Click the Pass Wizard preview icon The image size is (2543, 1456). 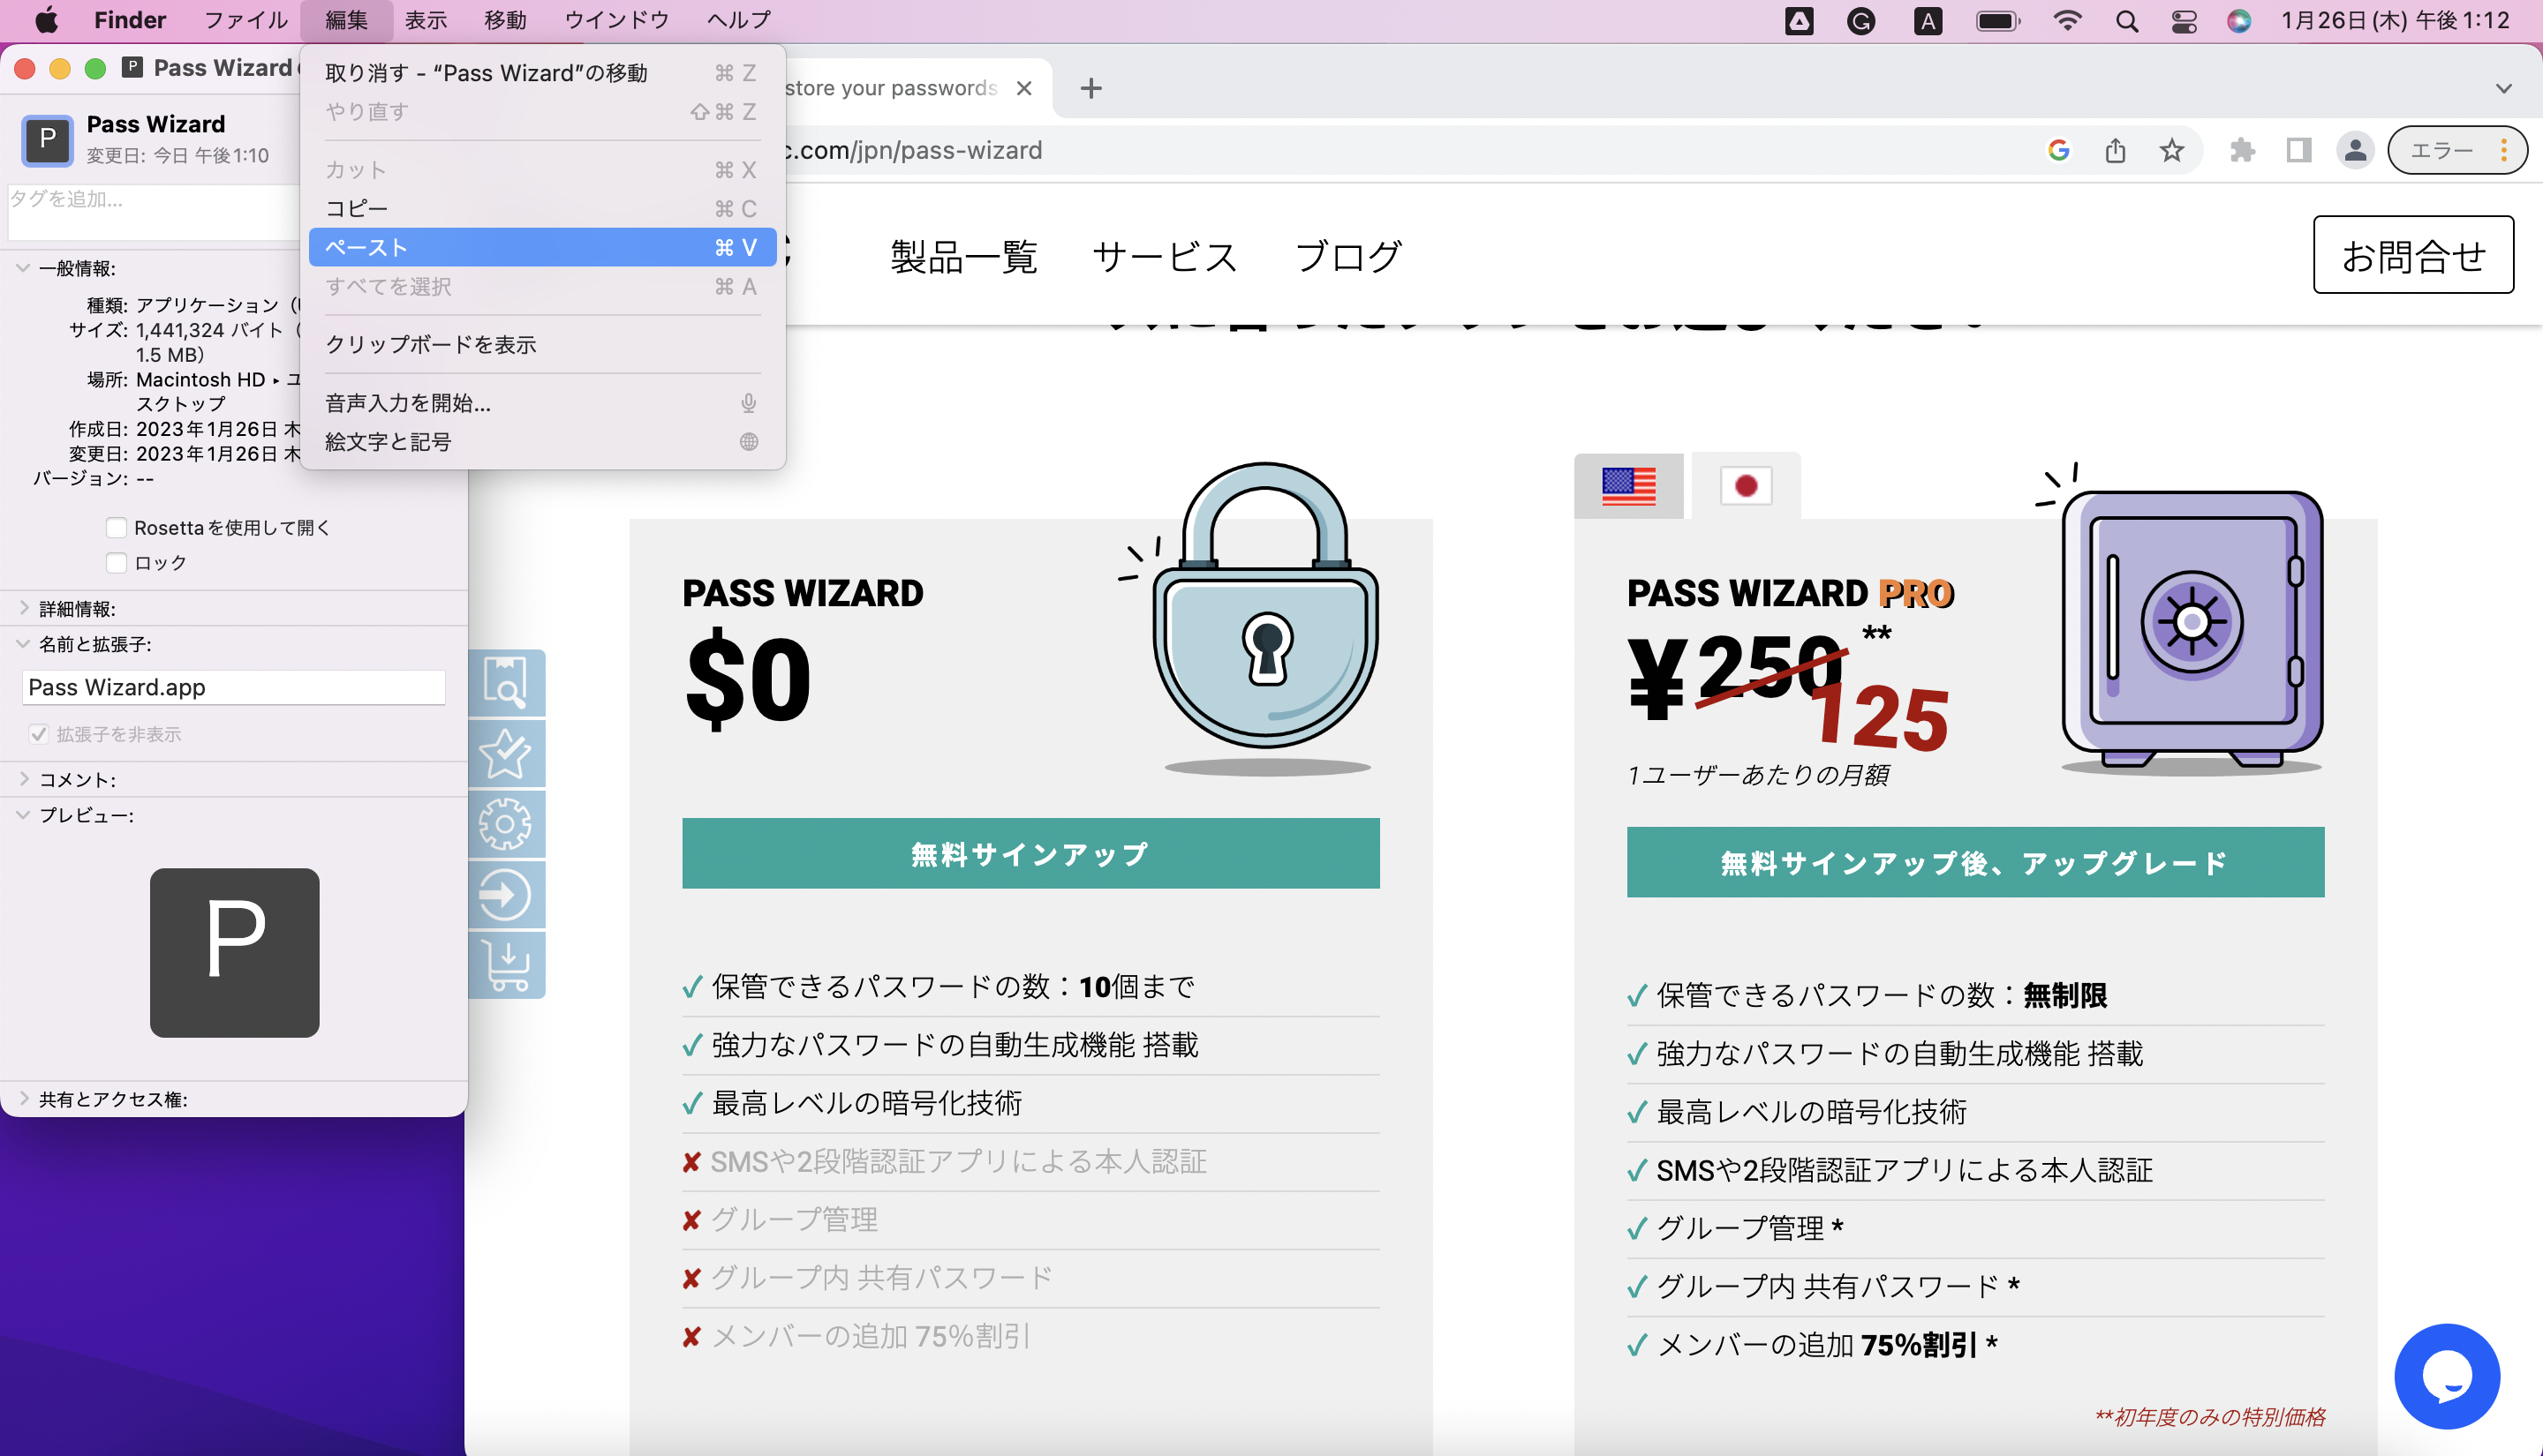[235, 952]
